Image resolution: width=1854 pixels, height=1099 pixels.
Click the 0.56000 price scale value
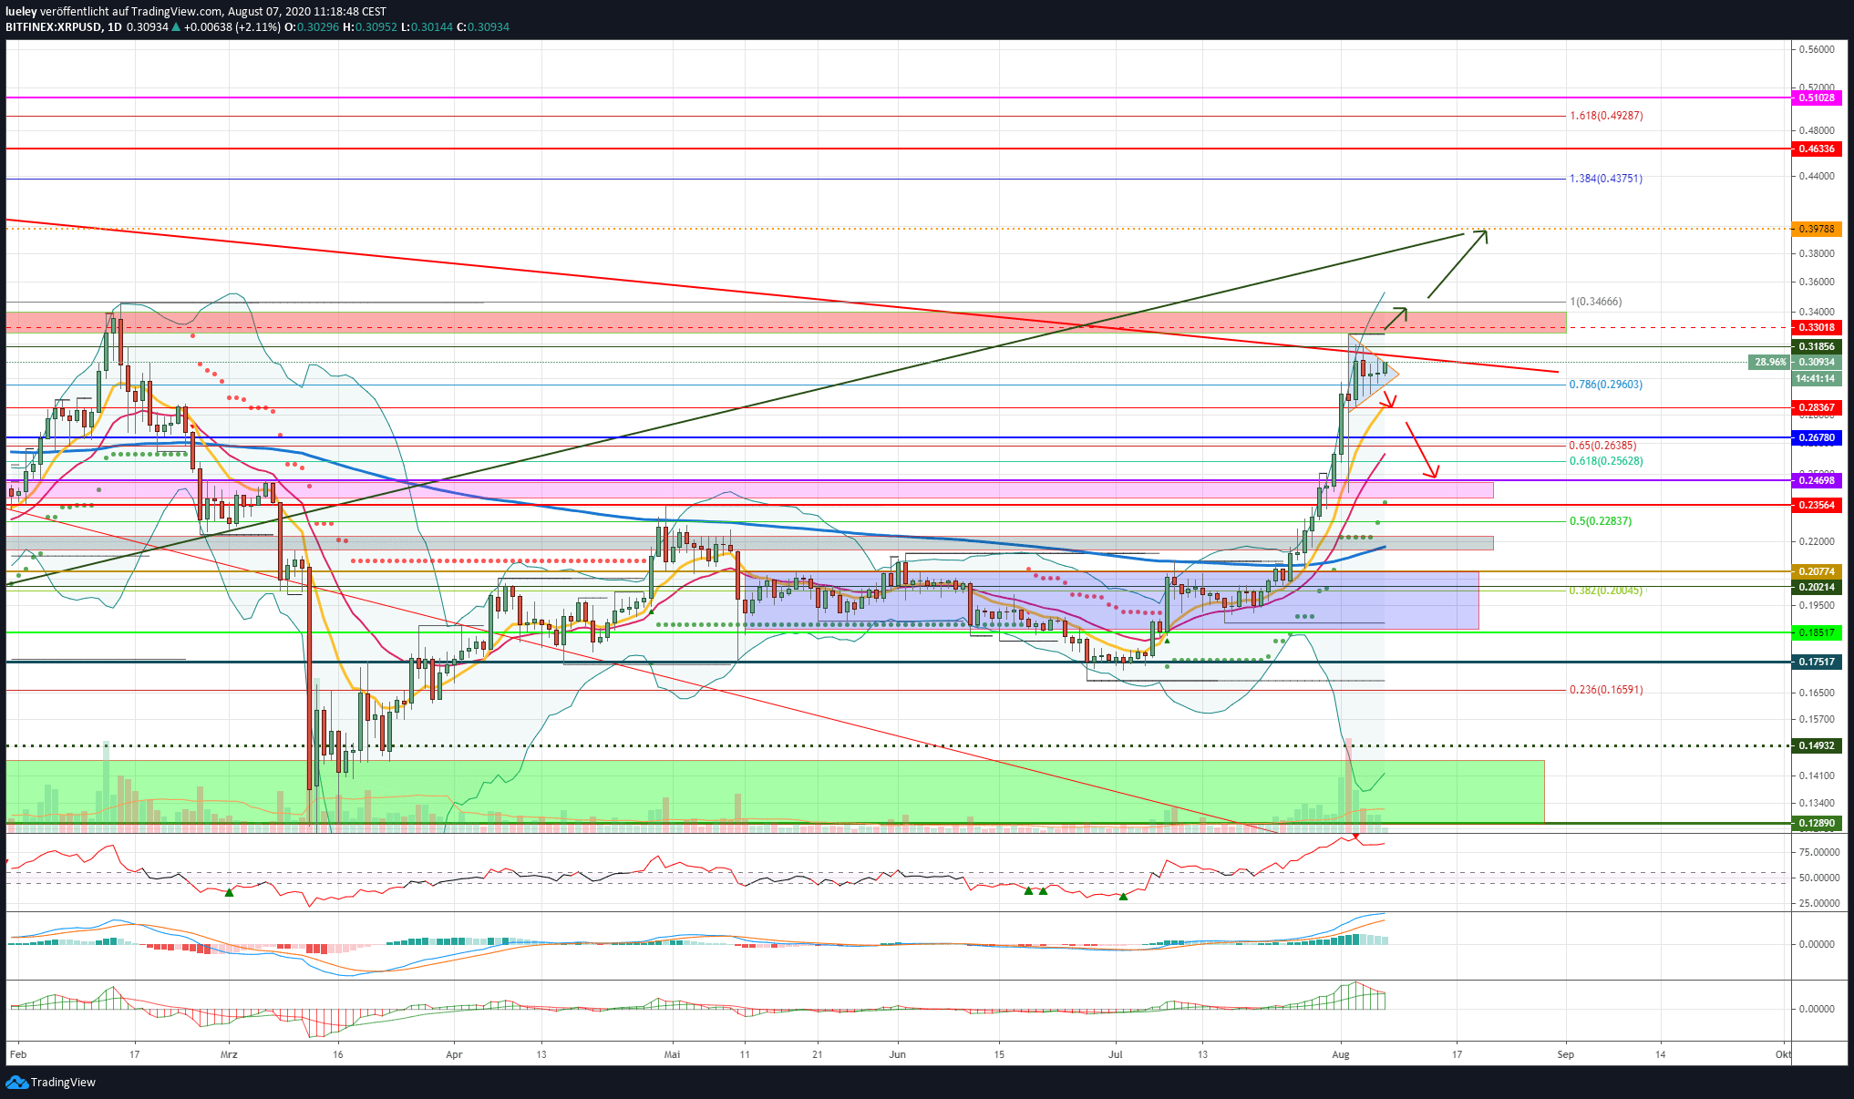[x=1817, y=50]
